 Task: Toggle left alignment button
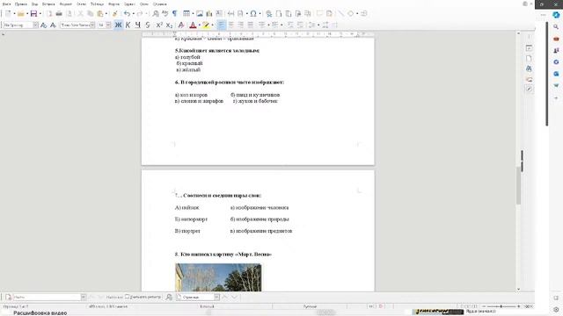click(x=221, y=25)
